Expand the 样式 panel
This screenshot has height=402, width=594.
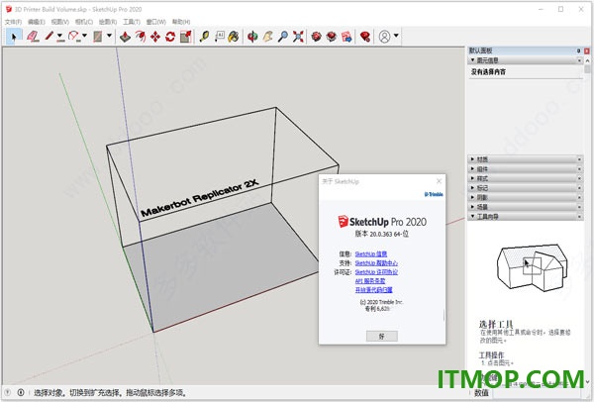[x=472, y=178]
